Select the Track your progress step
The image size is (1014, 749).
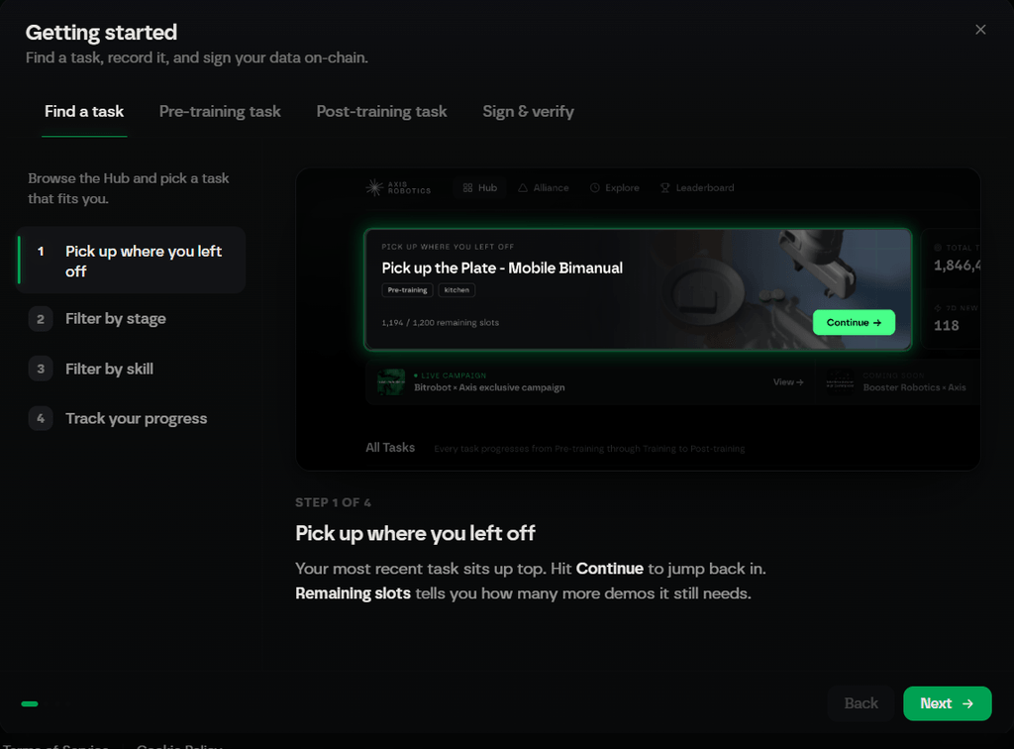click(x=131, y=418)
